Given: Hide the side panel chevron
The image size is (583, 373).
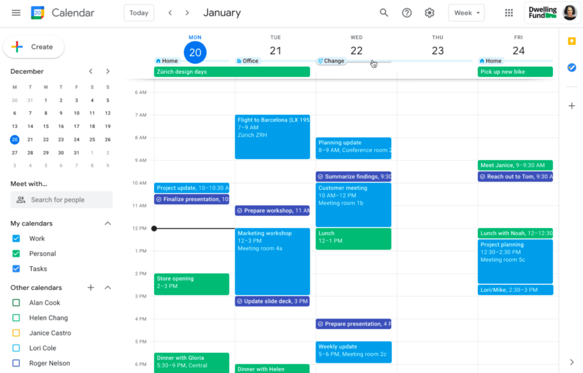Looking at the screenshot, I should click(572, 362).
